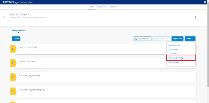Viewport: 209px width, 103px height.
Task: Click the yellow flow badge beside Mutation_registerCompany
Action: pyautogui.click(x=13, y=91)
